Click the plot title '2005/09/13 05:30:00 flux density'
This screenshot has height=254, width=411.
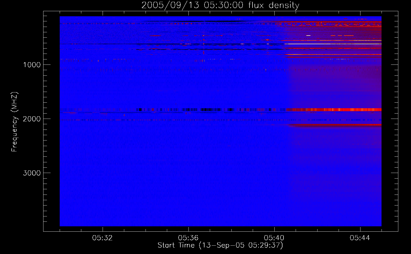(220, 5)
